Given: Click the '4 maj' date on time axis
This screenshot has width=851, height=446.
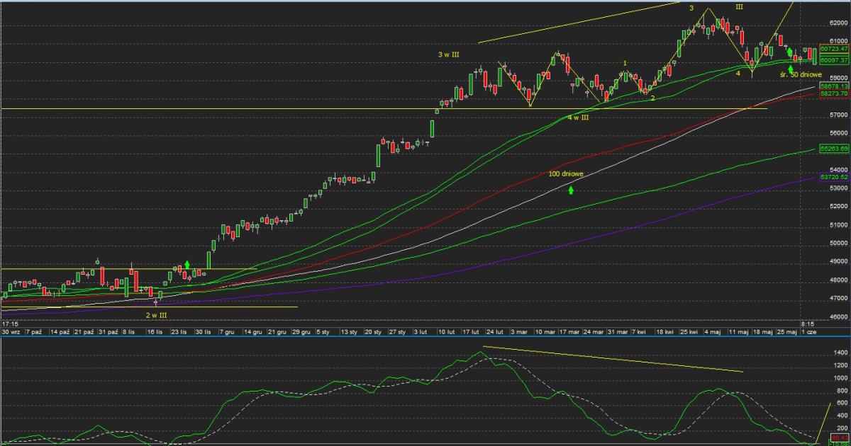Looking at the screenshot, I should click(713, 331).
